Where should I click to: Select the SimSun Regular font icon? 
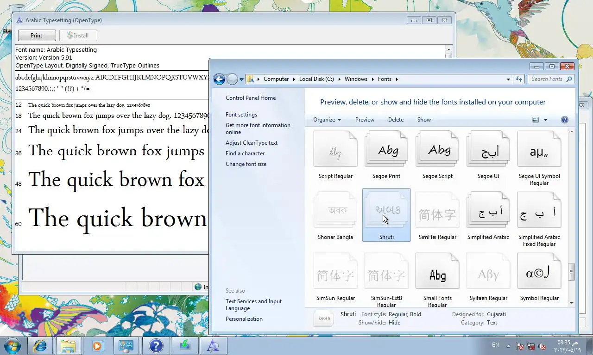[335, 271]
